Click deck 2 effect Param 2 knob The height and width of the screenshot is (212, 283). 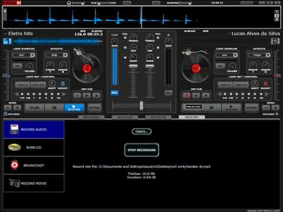pos(265,65)
